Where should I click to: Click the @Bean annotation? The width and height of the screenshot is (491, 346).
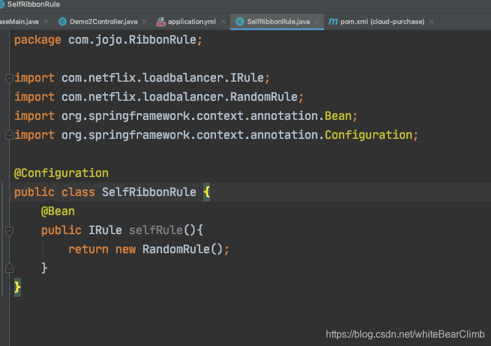[x=58, y=211]
